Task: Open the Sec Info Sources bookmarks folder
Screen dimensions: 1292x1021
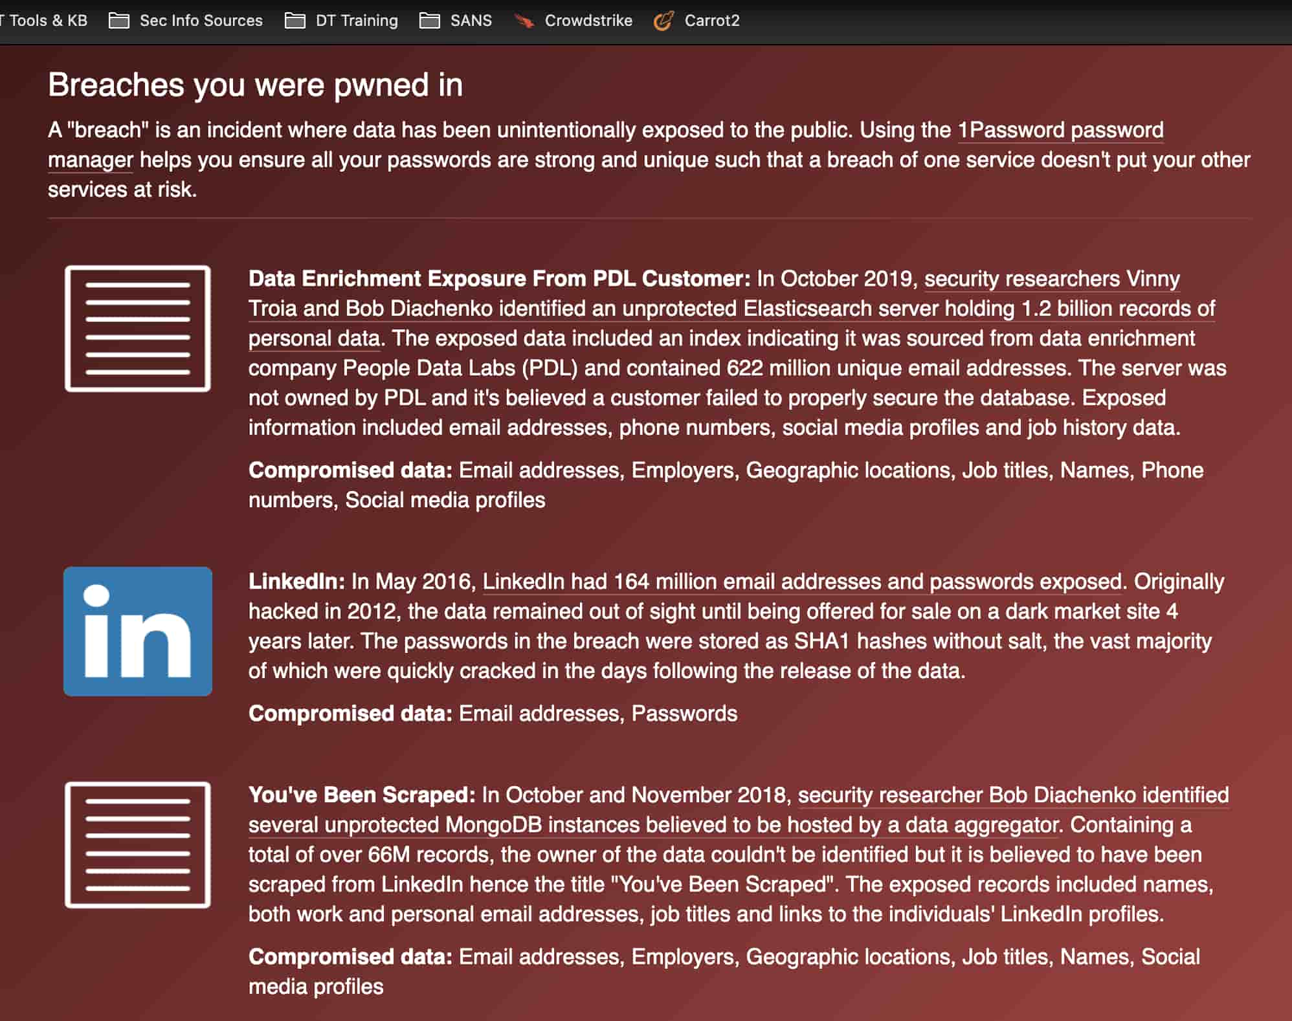Action: tap(201, 21)
